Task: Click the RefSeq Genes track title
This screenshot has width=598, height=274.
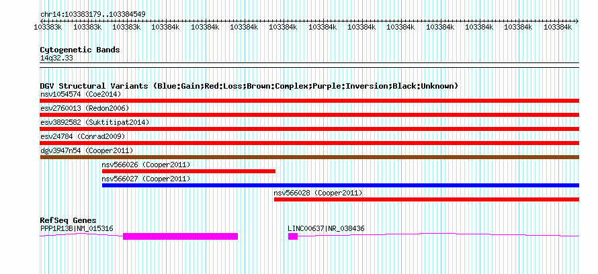Action: [68, 220]
